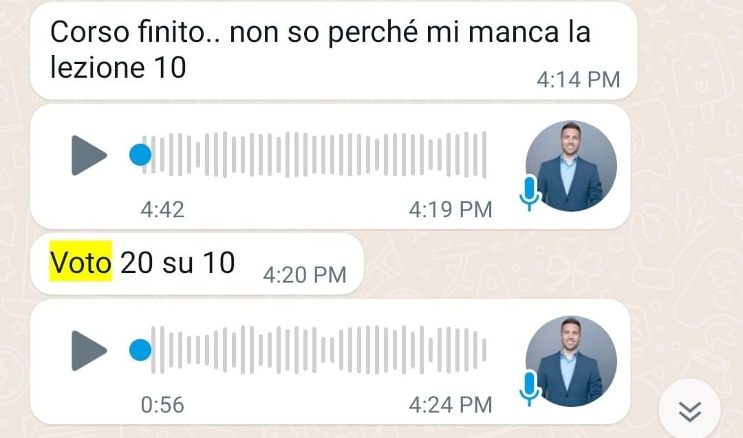Image resolution: width=743 pixels, height=438 pixels.
Task: Select the 'Voto 20 su 10' message bubble
Action: point(197,264)
